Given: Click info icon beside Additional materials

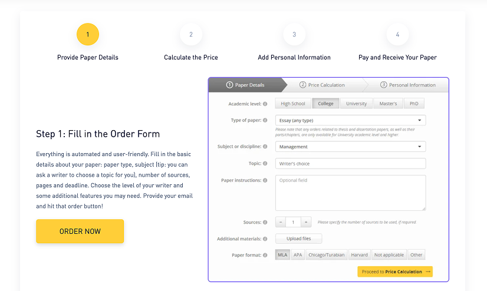Looking at the screenshot, I should pyautogui.click(x=265, y=239).
